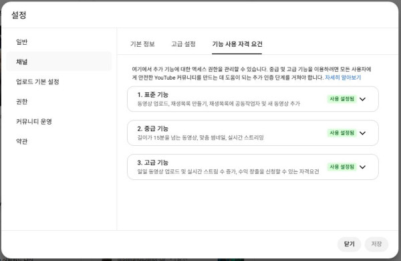Click 사용 설정됨 badge in 표준 기능 row
The width and height of the screenshot is (401, 261).
342,99
